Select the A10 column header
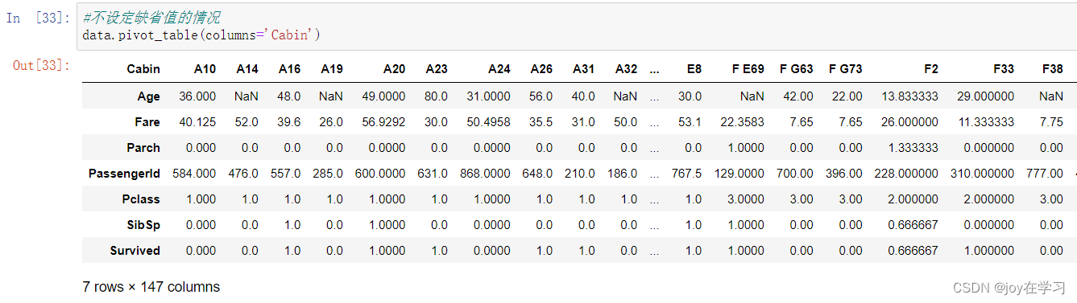 coord(205,69)
